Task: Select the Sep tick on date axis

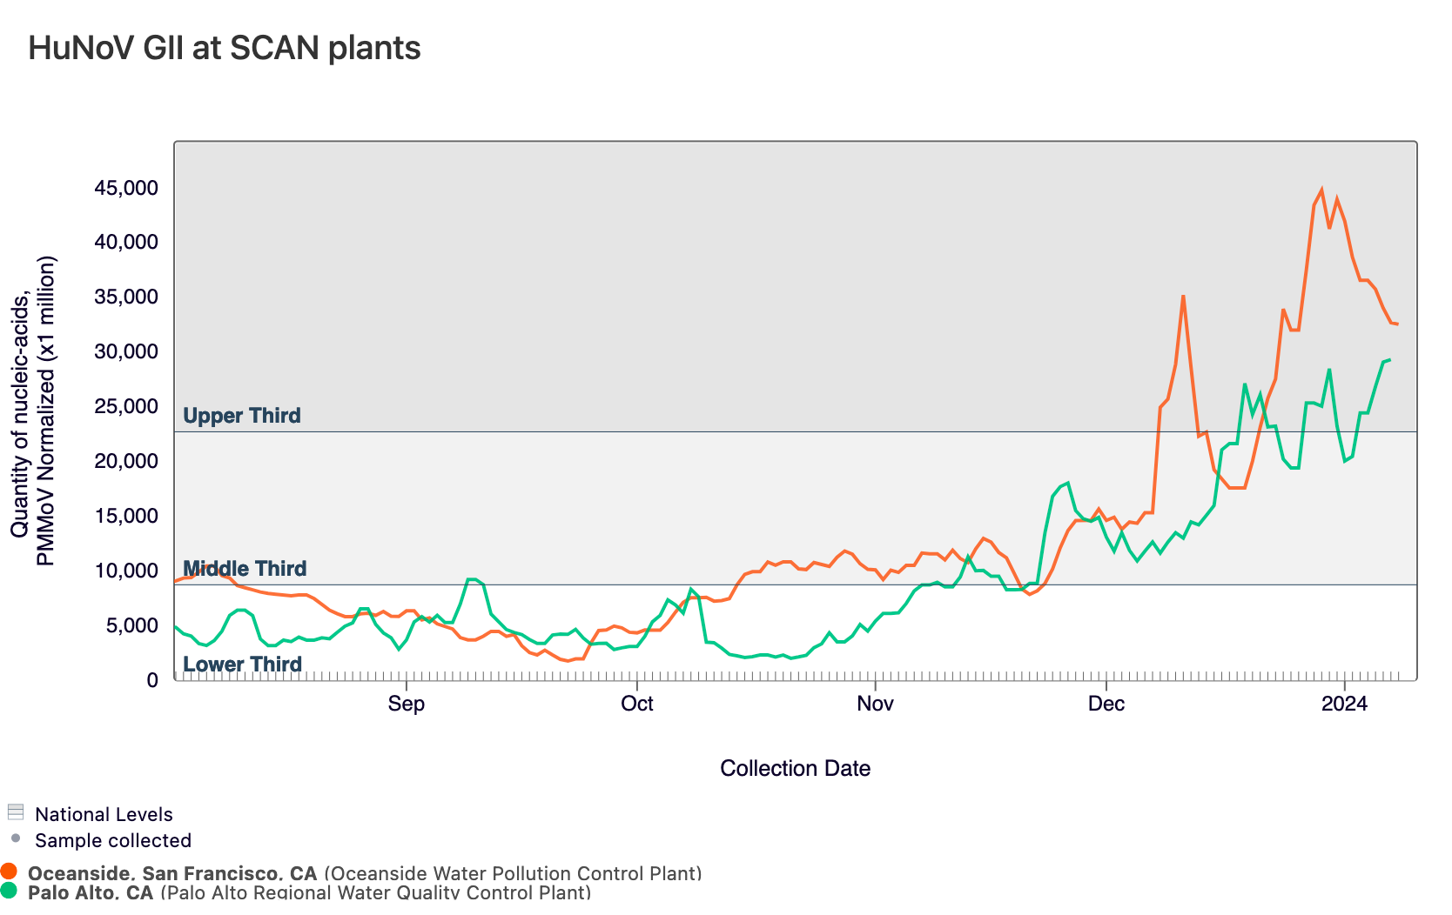Action: click(406, 703)
